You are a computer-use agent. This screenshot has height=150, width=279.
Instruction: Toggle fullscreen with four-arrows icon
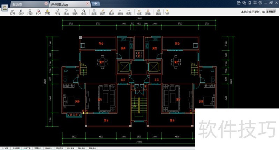point(255,3)
